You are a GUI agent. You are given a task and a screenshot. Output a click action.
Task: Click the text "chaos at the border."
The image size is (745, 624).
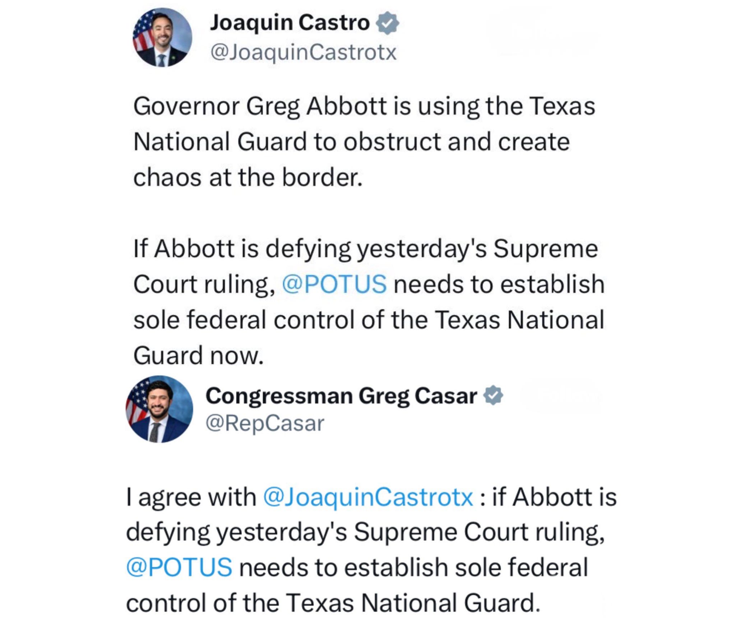248,177
